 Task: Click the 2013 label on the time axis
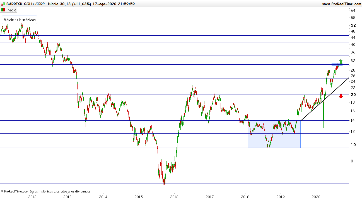(68, 197)
